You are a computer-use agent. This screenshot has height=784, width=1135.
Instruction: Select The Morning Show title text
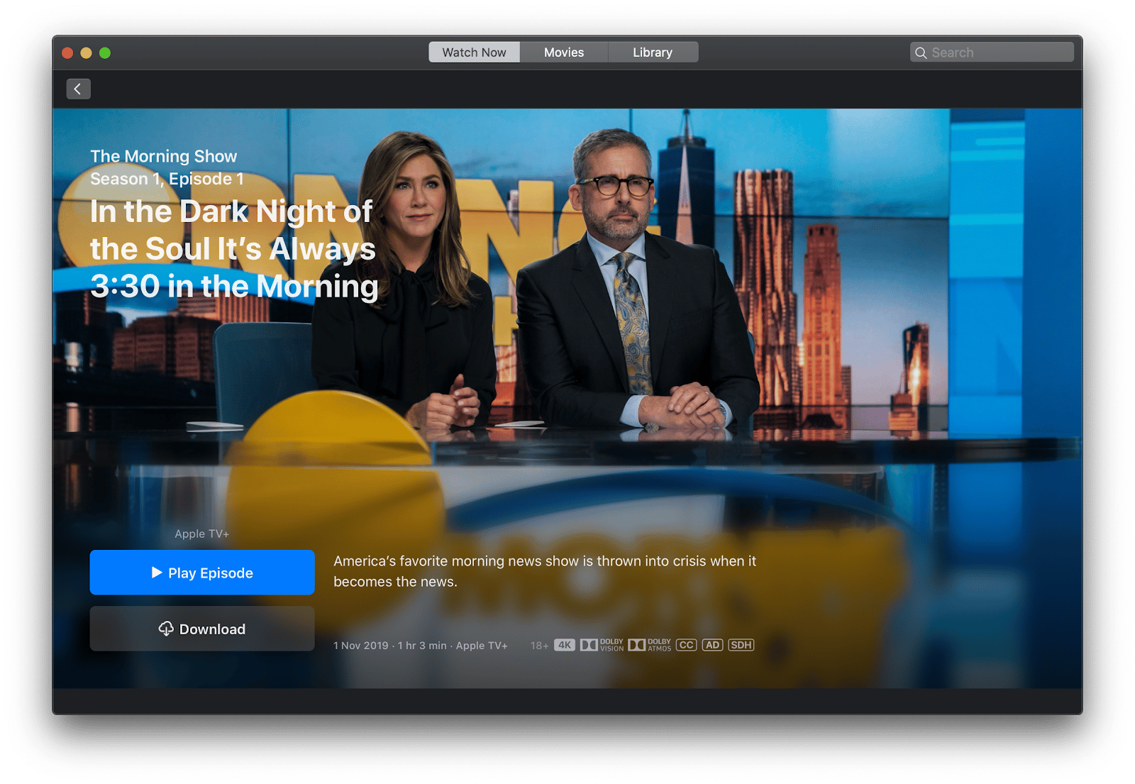click(164, 156)
